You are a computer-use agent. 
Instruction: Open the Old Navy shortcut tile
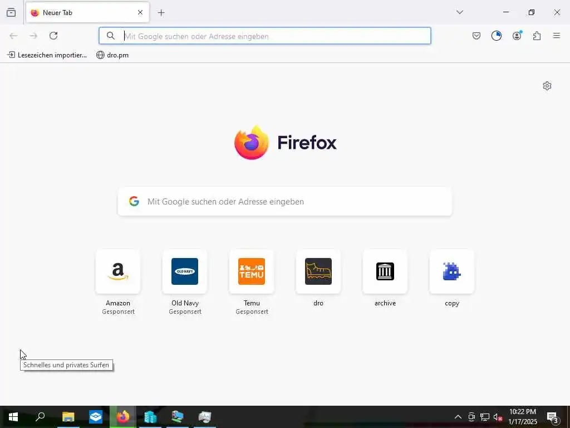[x=185, y=271]
